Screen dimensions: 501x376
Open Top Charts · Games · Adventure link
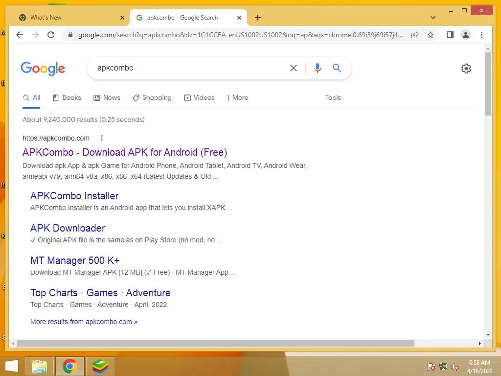pyautogui.click(x=100, y=293)
